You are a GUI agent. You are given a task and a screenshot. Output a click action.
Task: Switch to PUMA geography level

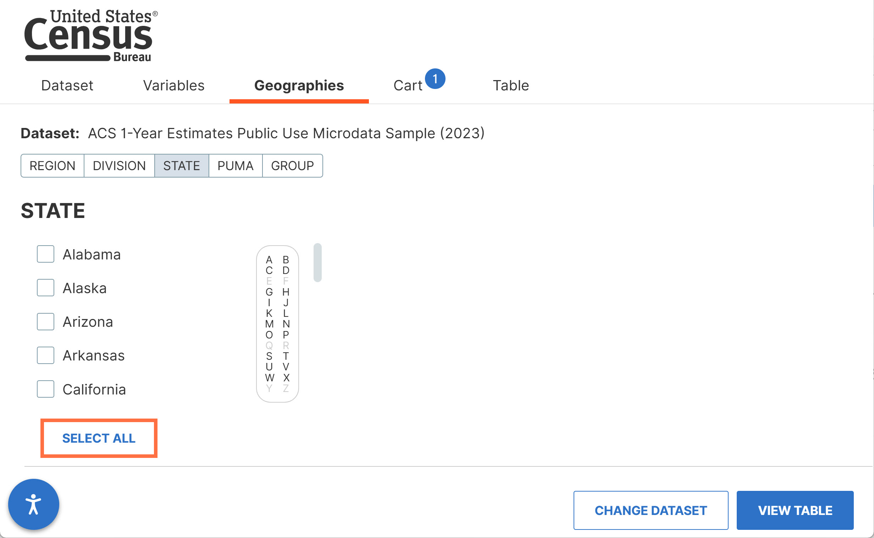point(235,166)
